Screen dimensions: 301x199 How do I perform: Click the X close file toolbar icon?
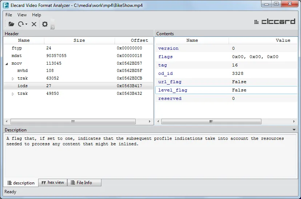point(34,24)
